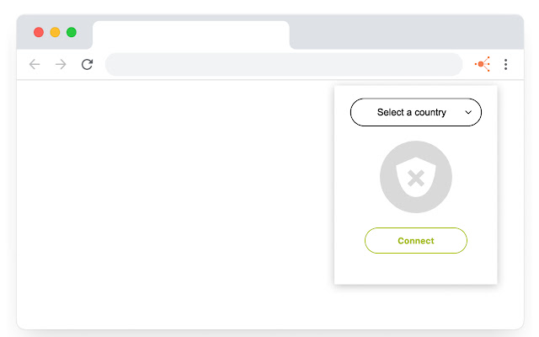
Task: Open the browser three-dot menu
Action: (505, 64)
